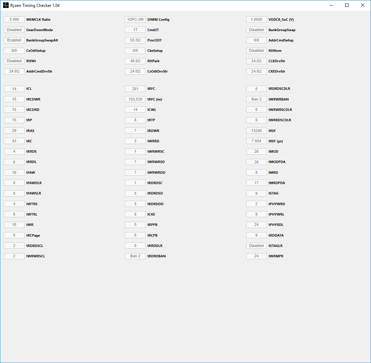Select the tRCDWR value field
371x363 pixels.
14,99
